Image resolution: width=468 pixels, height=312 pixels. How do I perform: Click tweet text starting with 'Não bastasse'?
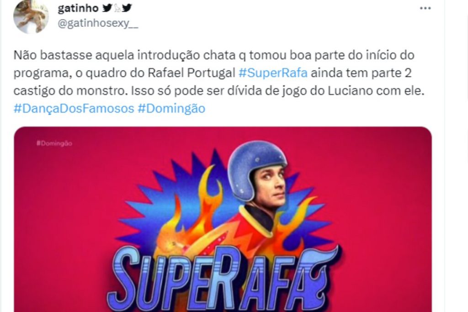[219, 82]
